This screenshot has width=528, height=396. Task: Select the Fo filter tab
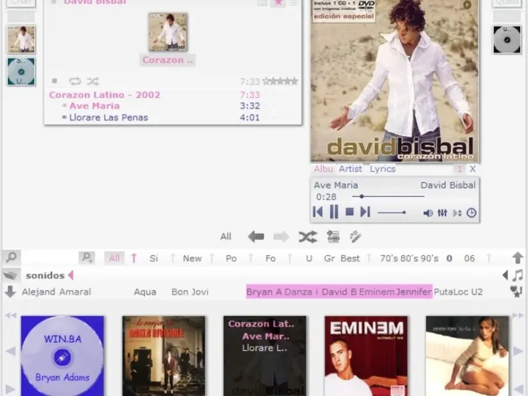tap(271, 258)
